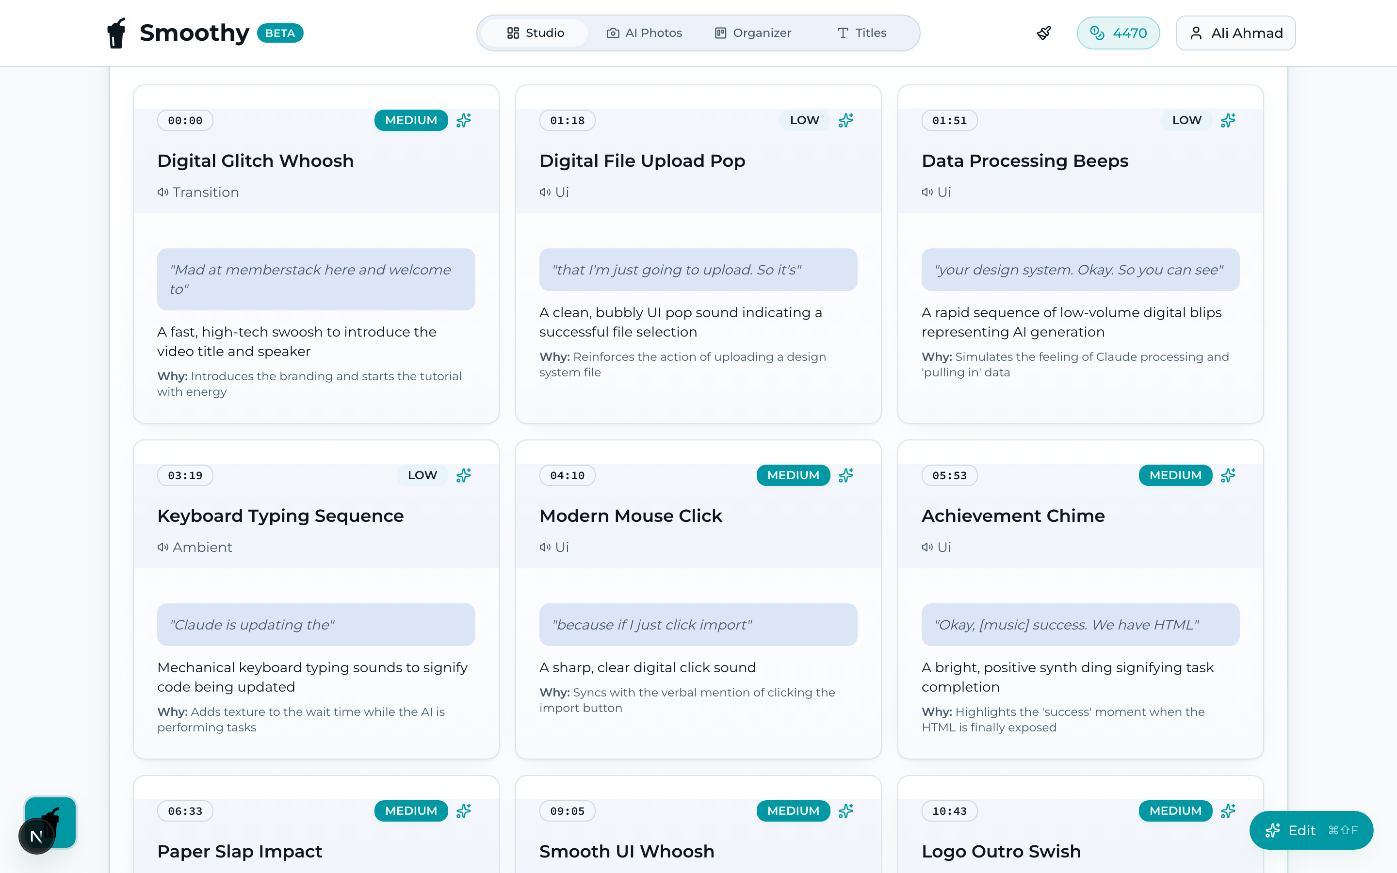
Task: Select the Smooth UI Whoosh title
Action: 626,851
